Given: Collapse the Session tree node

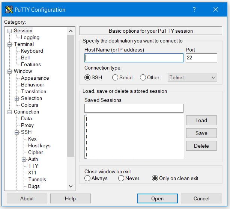Looking at the screenshot, I should pos(9,31).
